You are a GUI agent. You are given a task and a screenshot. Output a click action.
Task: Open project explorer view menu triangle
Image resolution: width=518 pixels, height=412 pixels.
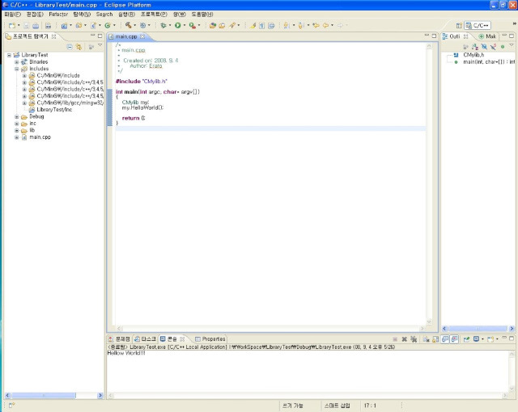[x=100, y=45]
